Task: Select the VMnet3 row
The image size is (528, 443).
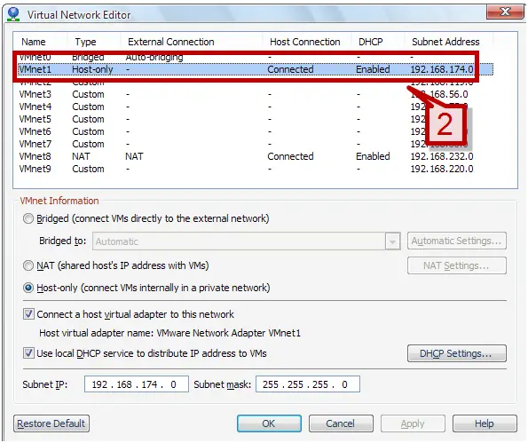Action: [x=256, y=94]
